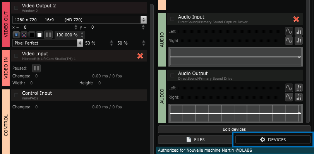
Task: Show spectrum bars for Audio Input Right channel
Action: point(299,41)
